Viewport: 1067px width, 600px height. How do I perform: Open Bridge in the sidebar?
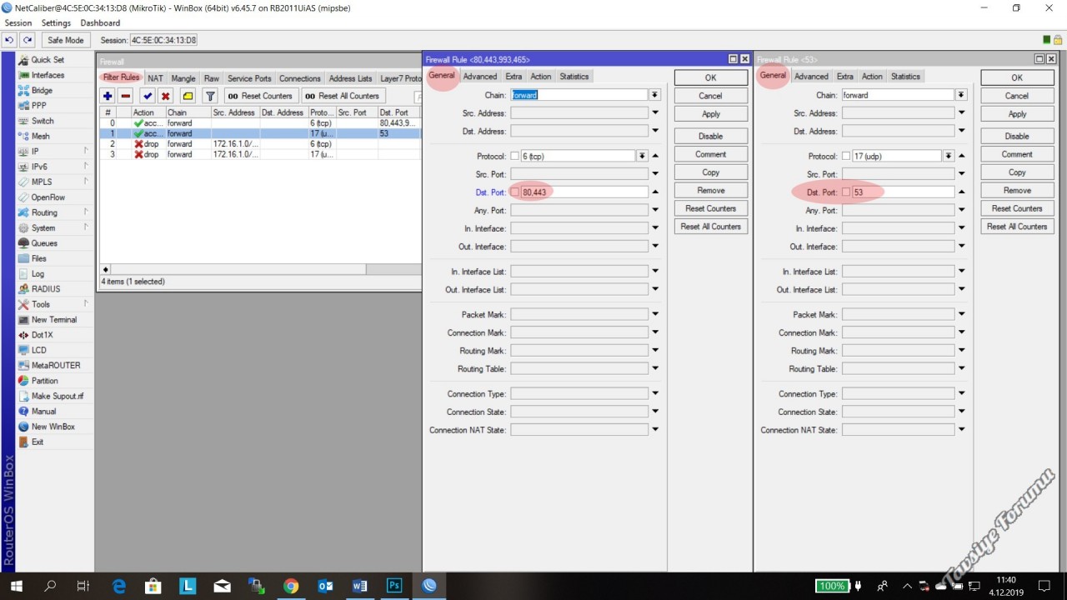[x=42, y=90]
